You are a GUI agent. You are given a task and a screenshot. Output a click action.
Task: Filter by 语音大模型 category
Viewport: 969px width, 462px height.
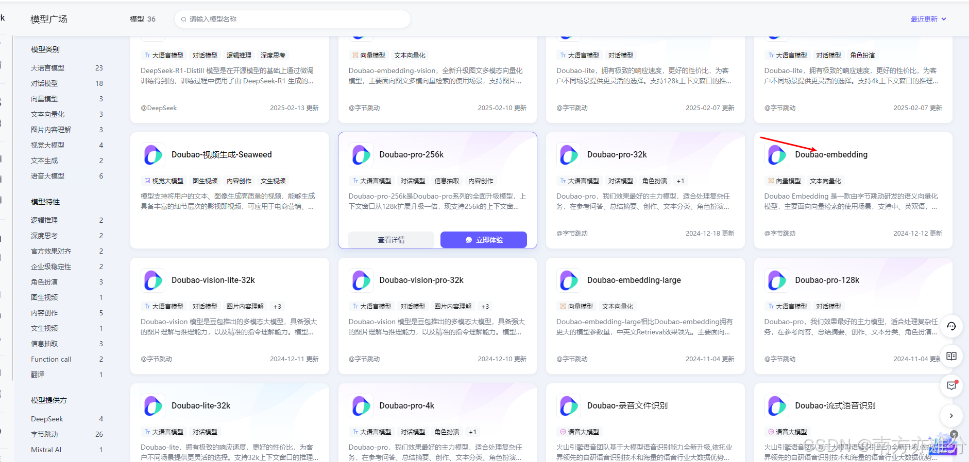(x=67, y=176)
